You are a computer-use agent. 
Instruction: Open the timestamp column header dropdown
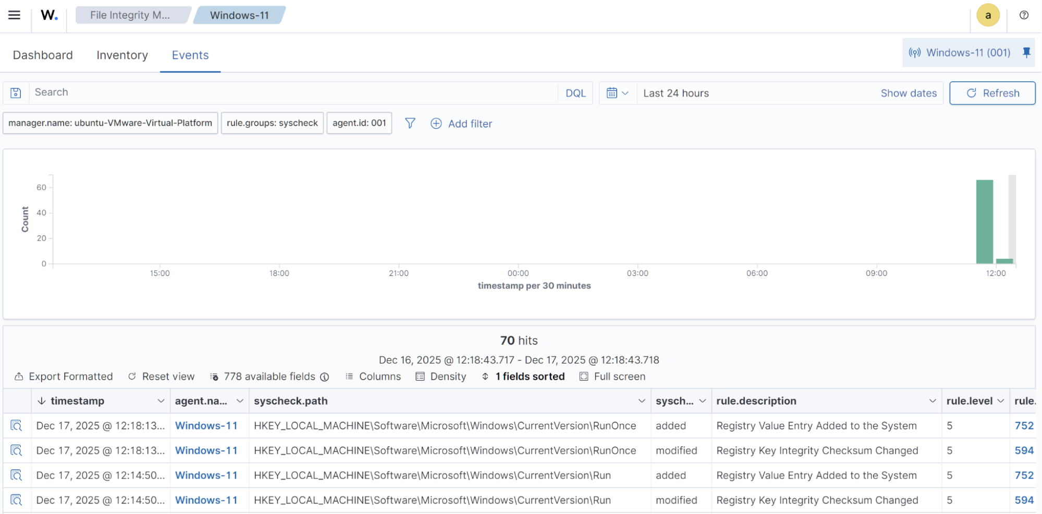[161, 400]
